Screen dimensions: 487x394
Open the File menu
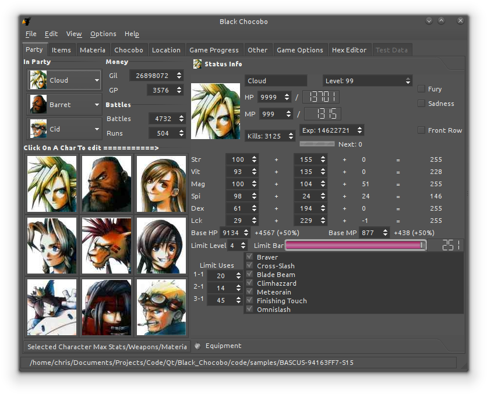point(31,34)
